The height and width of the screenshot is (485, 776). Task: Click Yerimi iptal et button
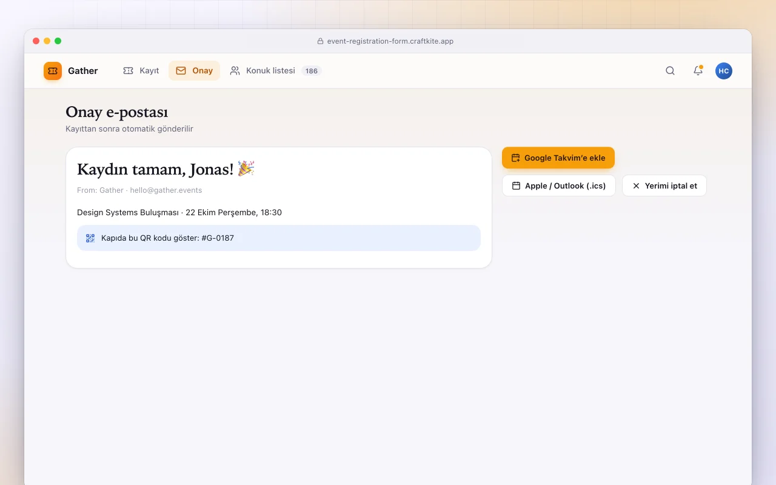point(664,186)
